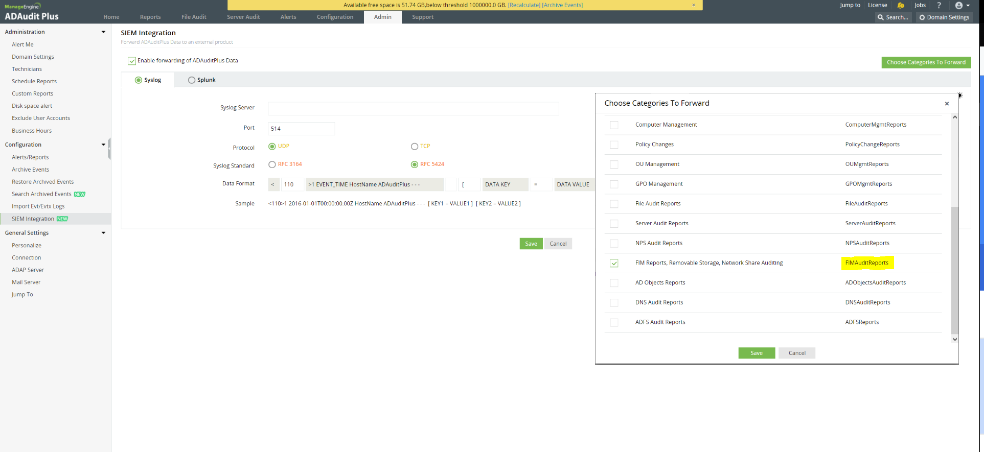Dismiss the yellow free space warning banner
984x452 pixels.
694,5
